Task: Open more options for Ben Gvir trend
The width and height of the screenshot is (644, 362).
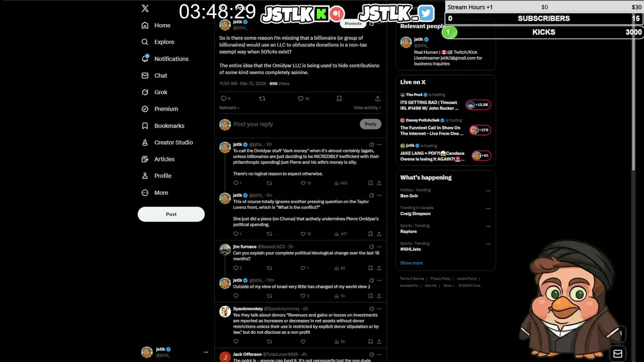Action: click(488, 191)
